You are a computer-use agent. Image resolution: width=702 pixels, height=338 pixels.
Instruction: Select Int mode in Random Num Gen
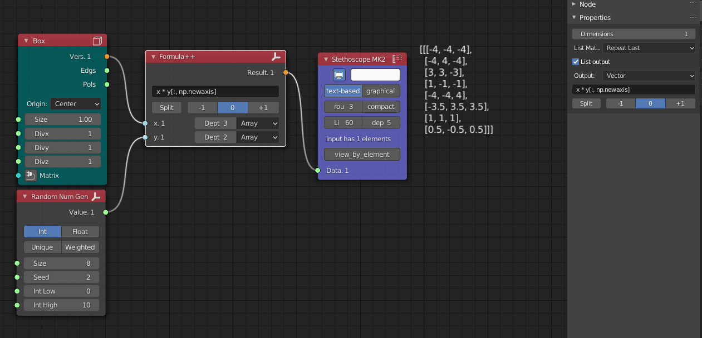coord(42,232)
